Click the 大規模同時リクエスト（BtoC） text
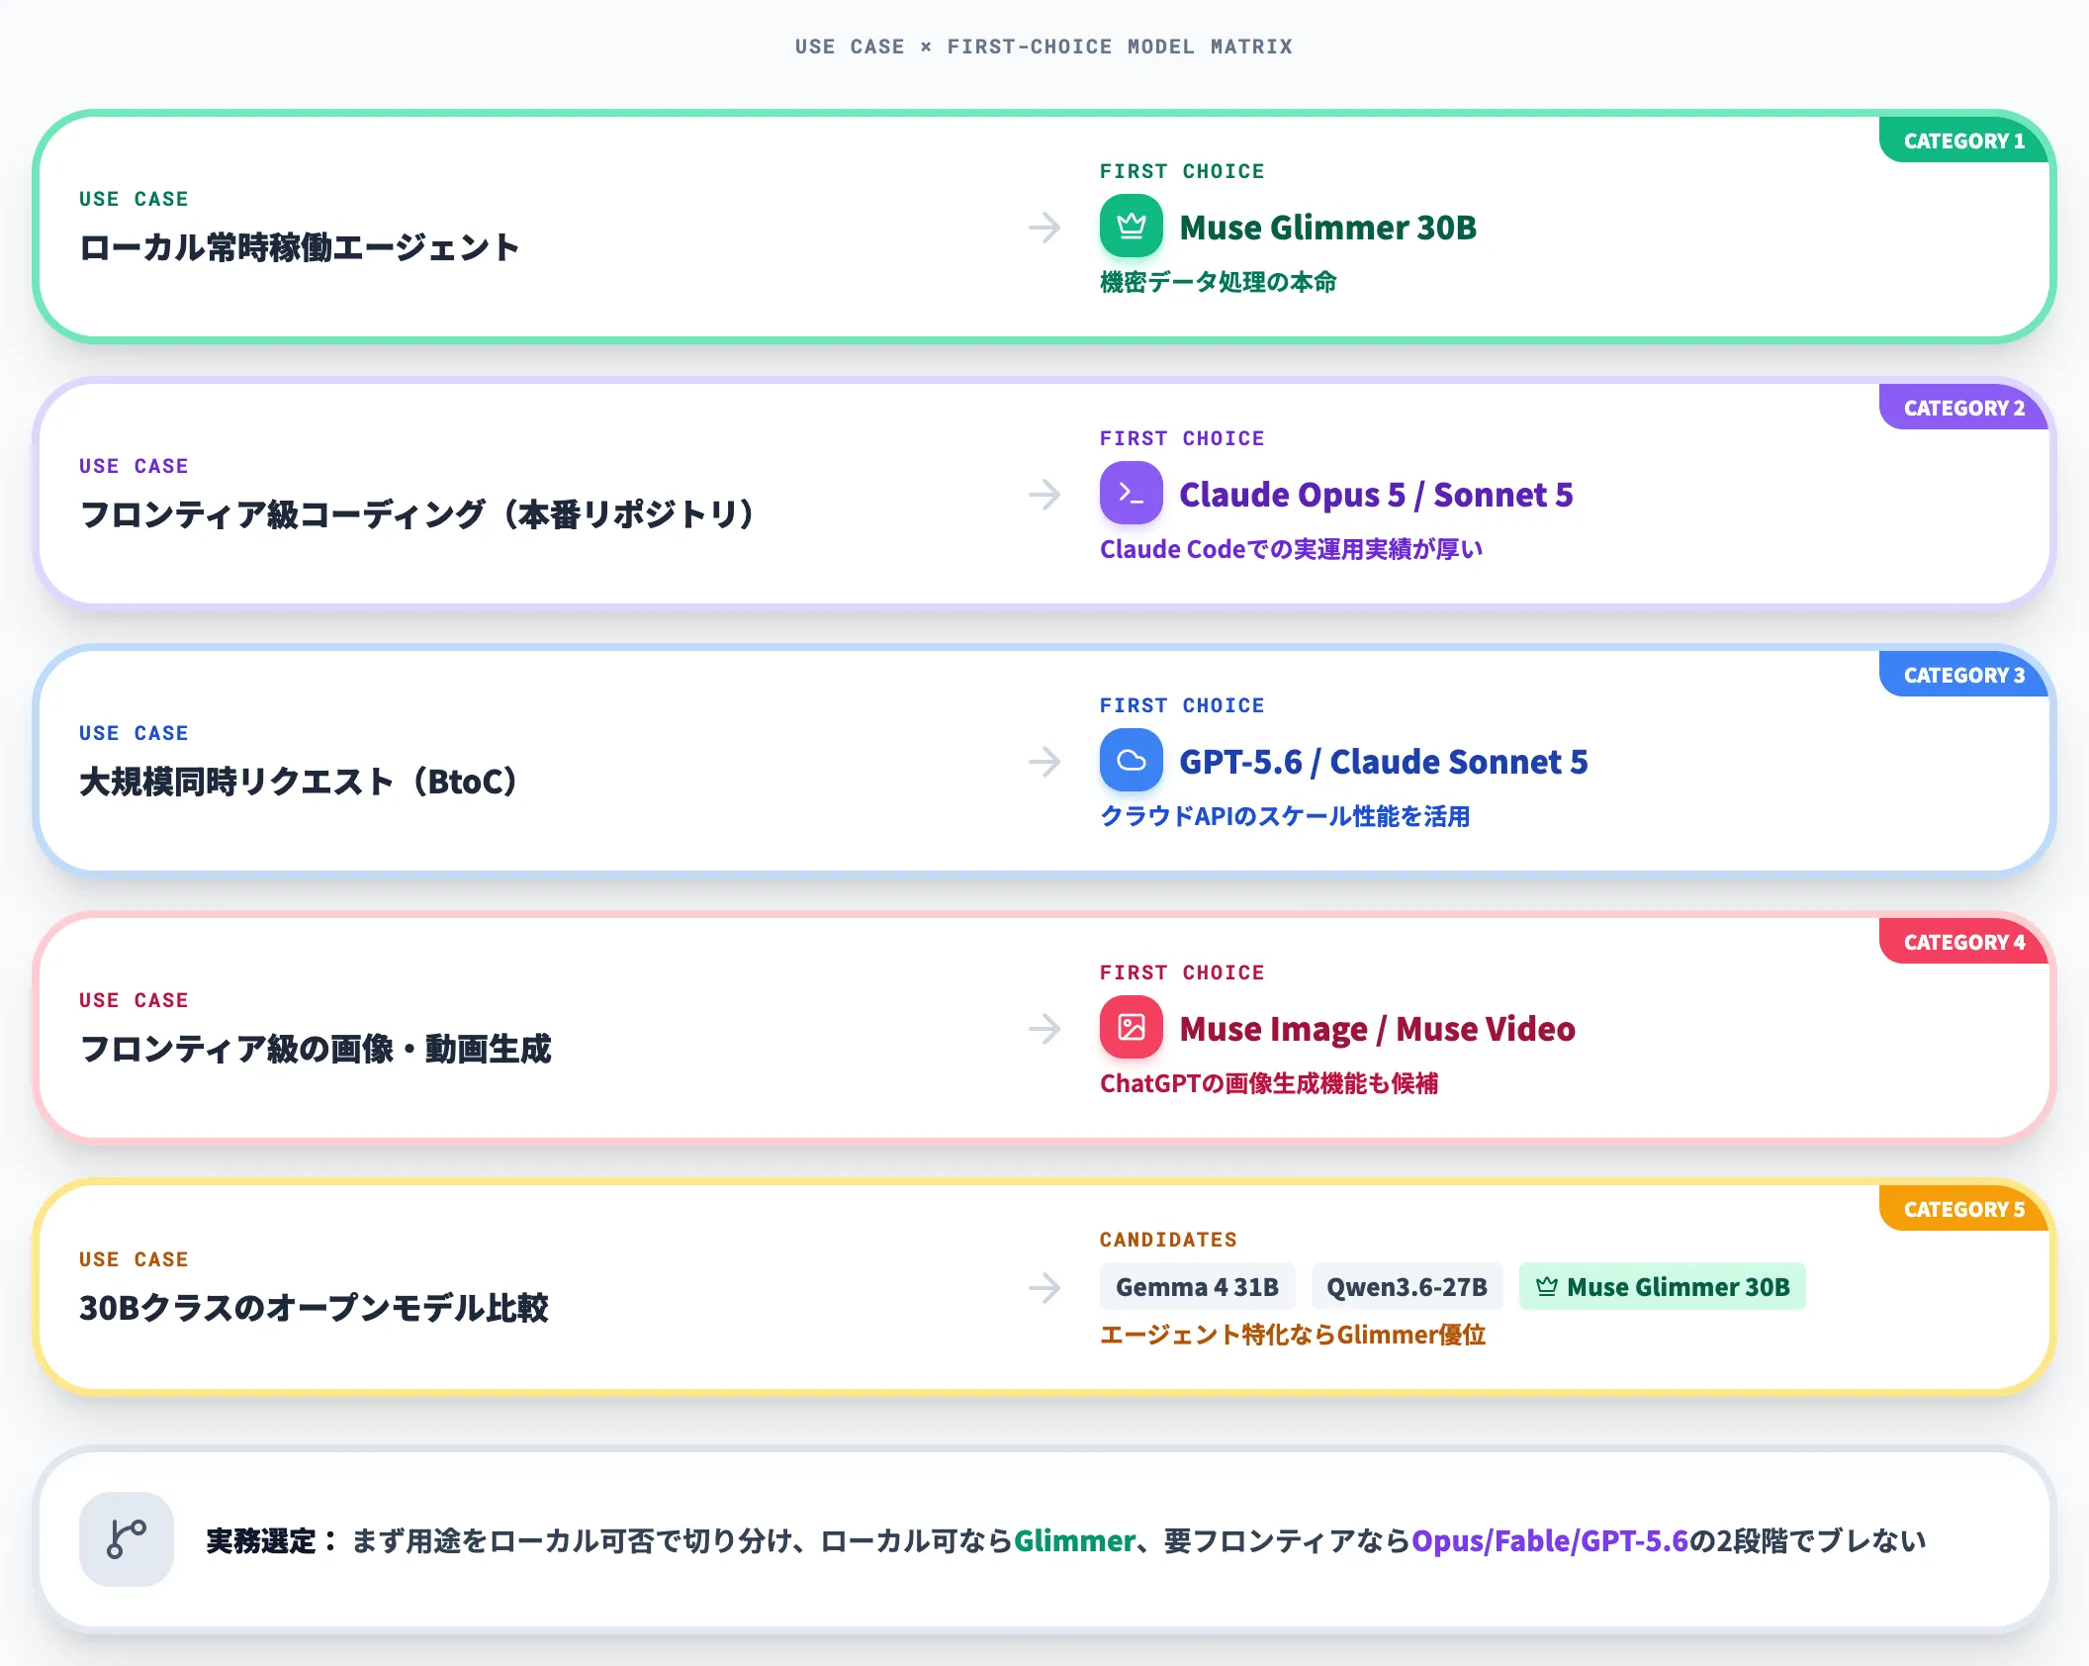Image resolution: width=2089 pixels, height=1666 pixels. point(300,782)
